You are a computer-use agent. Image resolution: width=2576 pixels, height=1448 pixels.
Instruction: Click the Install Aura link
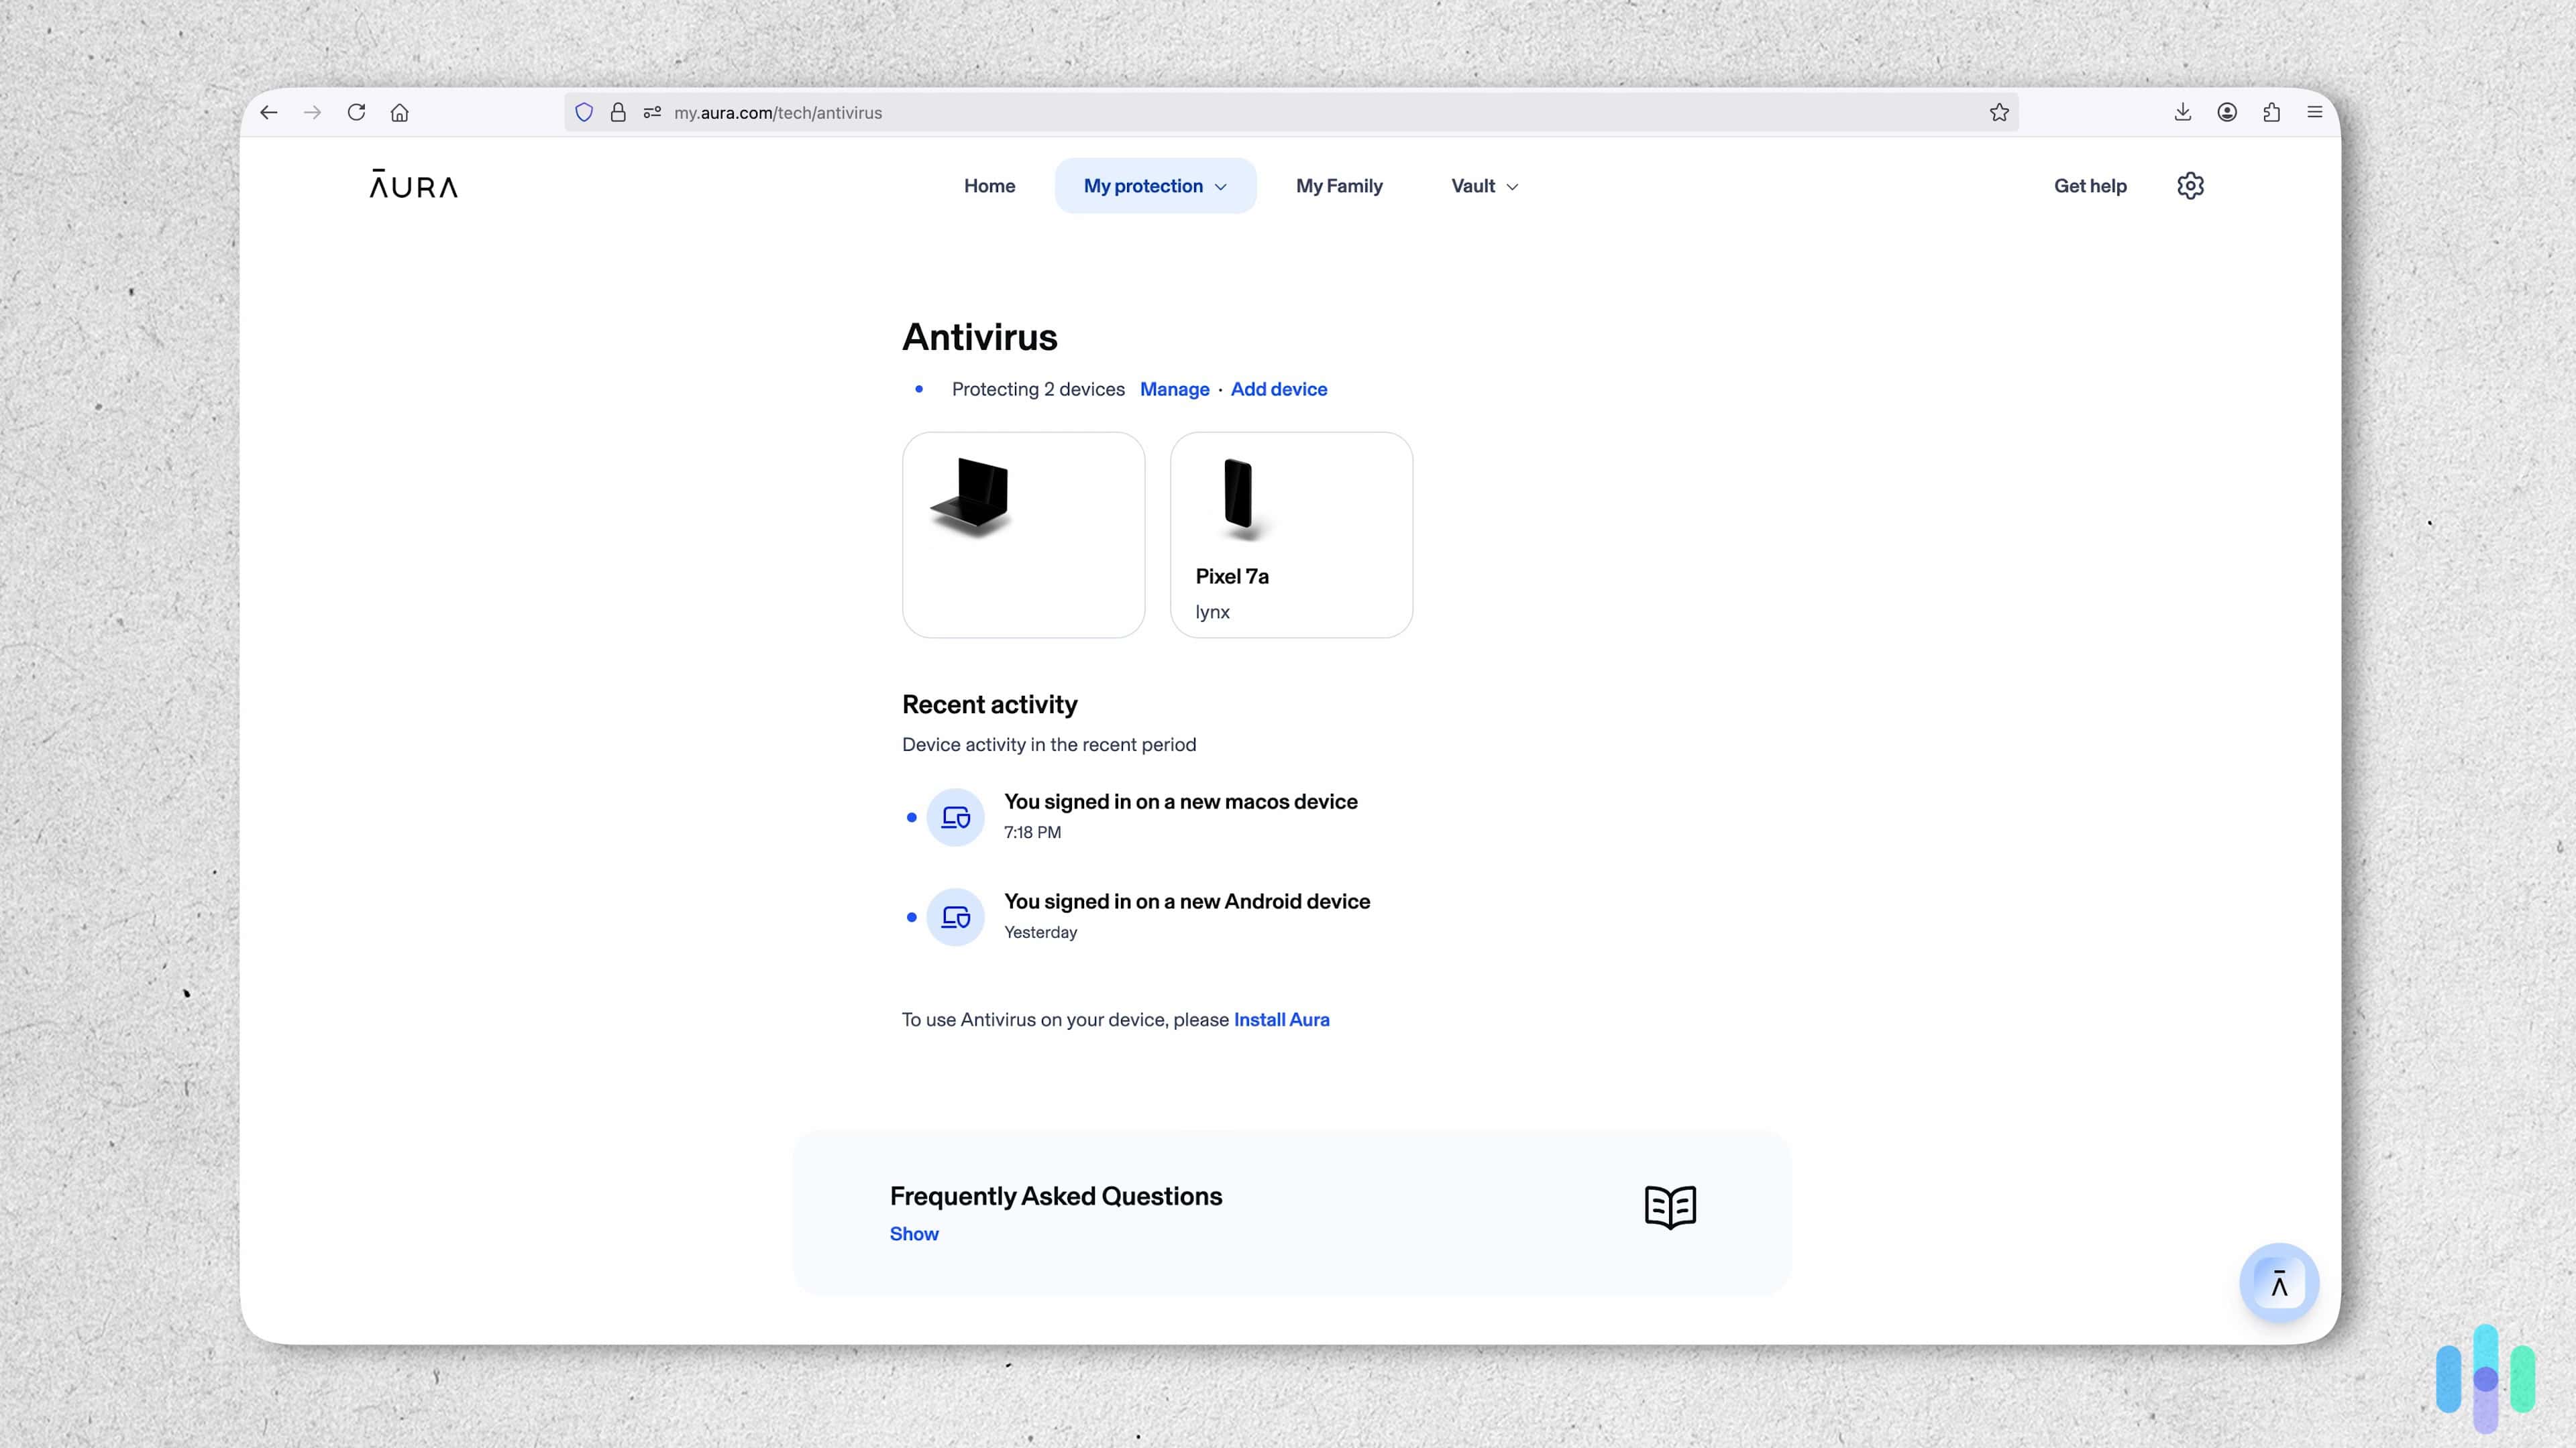pos(1281,1019)
